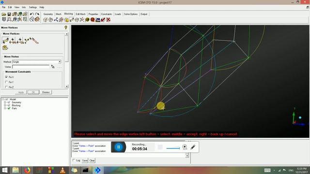The image size is (310, 174).
Task: Toggle Blocking visibility checkbox in tree
Action: pyautogui.click(x=9, y=105)
